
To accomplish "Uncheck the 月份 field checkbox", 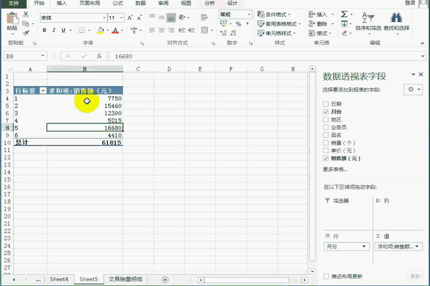I will pyautogui.click(x=326, y=111).
